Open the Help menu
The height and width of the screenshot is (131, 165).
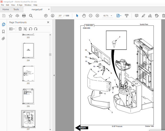[x=35, y=5]
